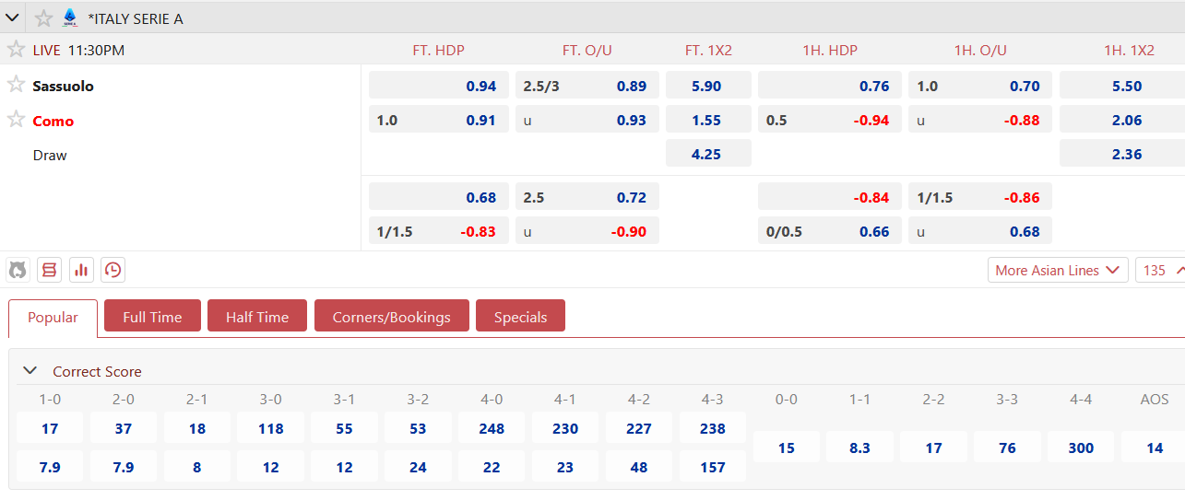Open the More Asian Lines dropdown
Screen dimensions: 1185x500
1058,270
